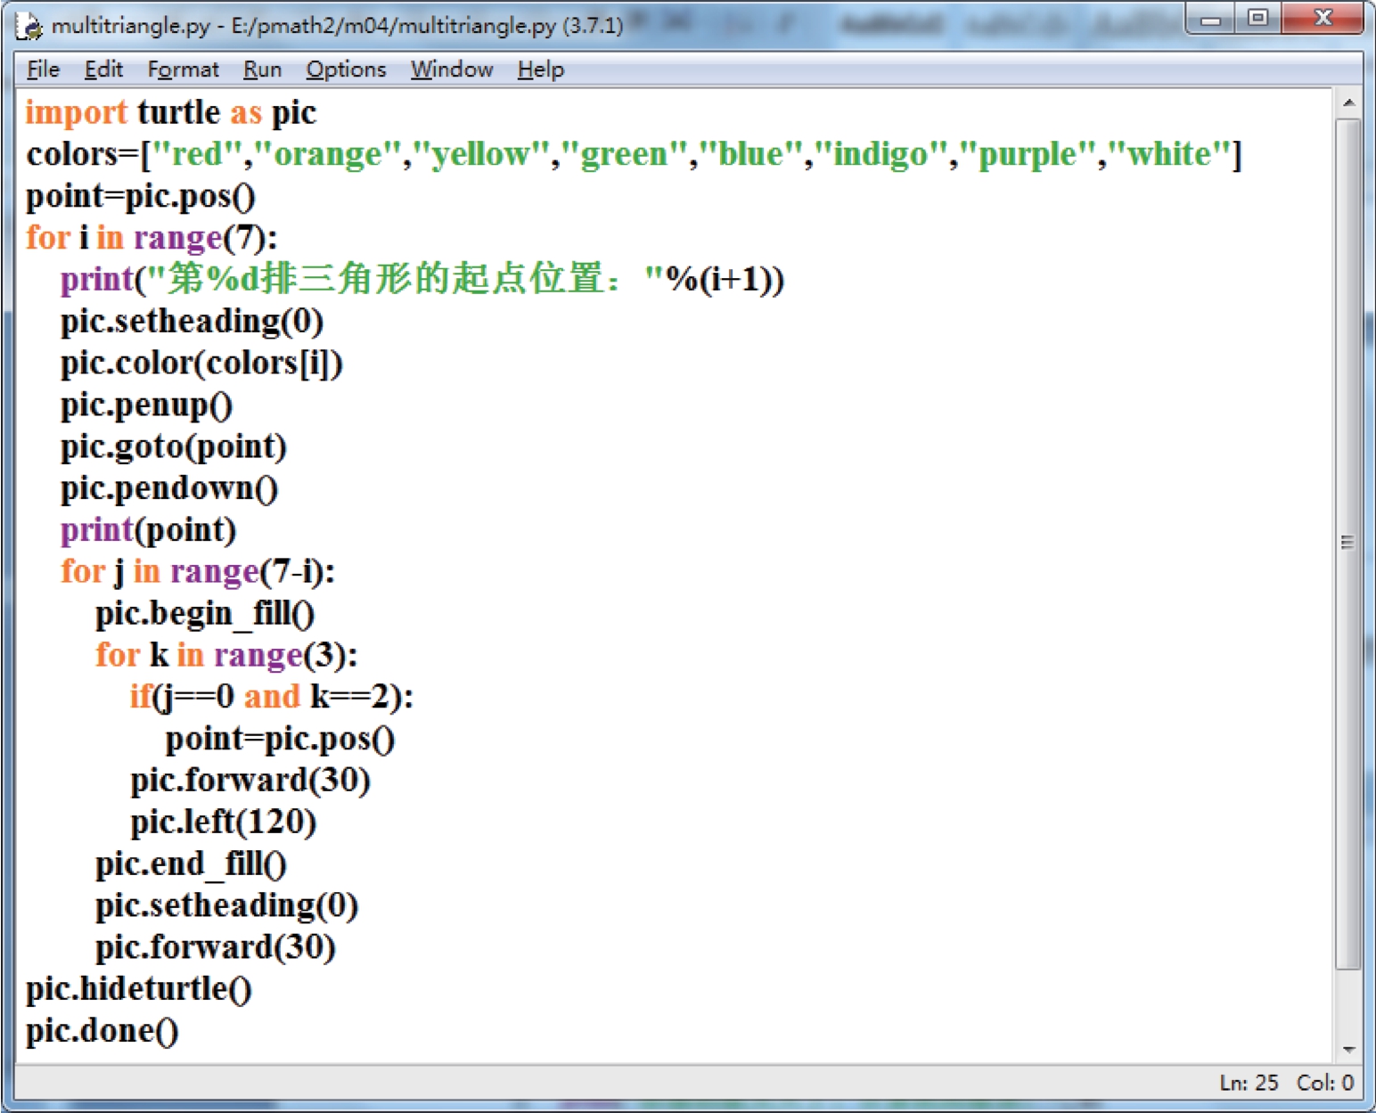Click the "indigo" string in colors list

(880, 154)
